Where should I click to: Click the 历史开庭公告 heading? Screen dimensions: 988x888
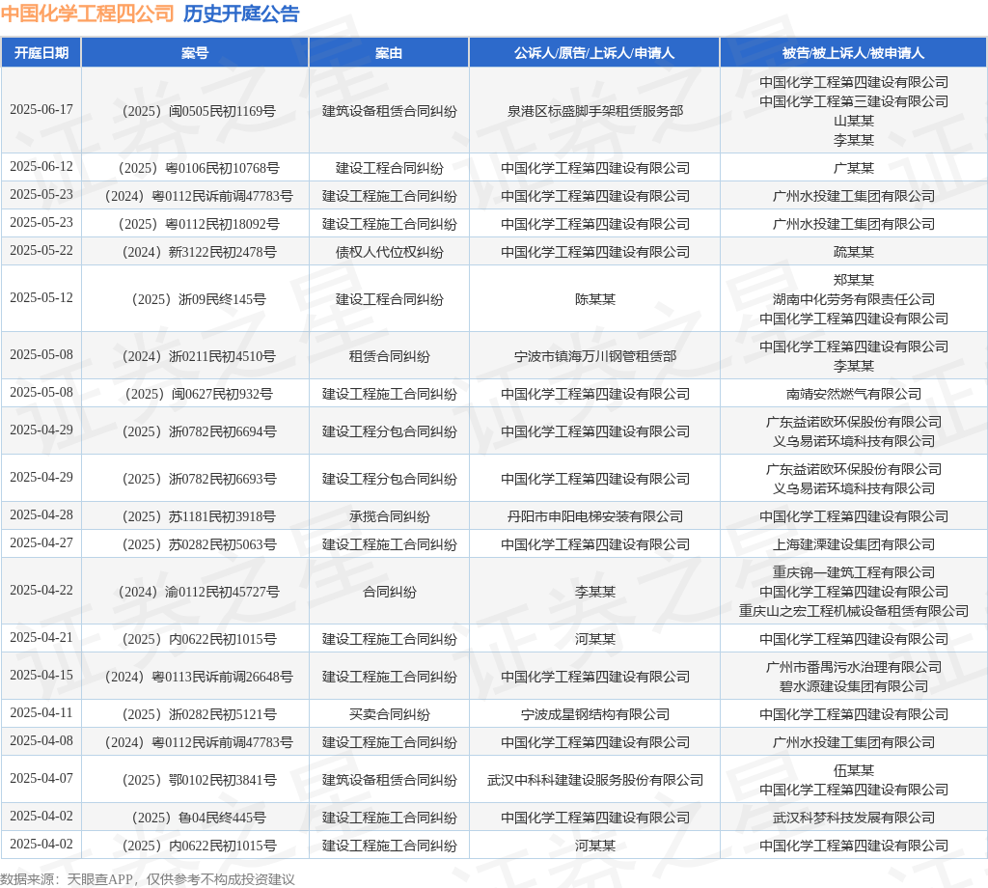(x=241, y=14)
